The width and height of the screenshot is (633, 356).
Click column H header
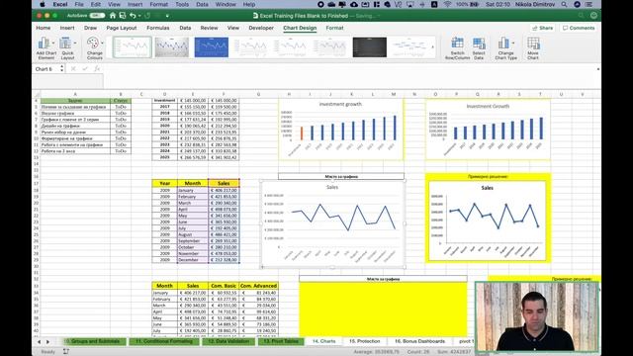click(289, 94)
